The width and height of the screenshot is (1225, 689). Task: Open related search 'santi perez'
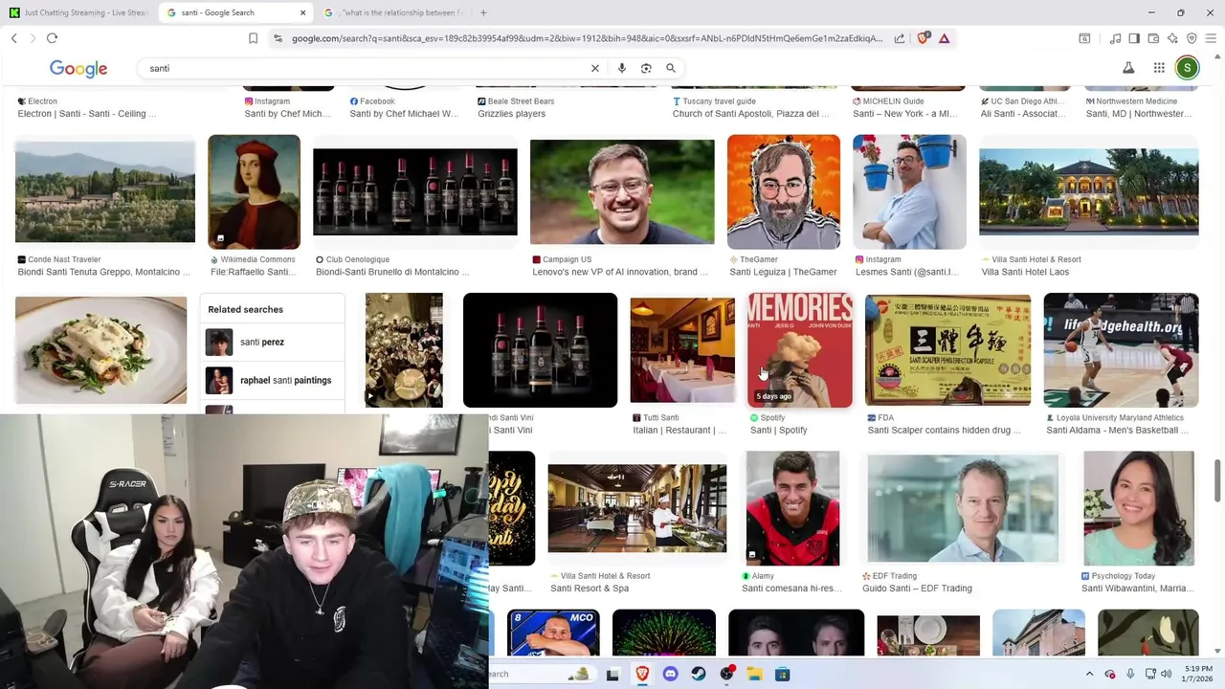pos(272,342)
